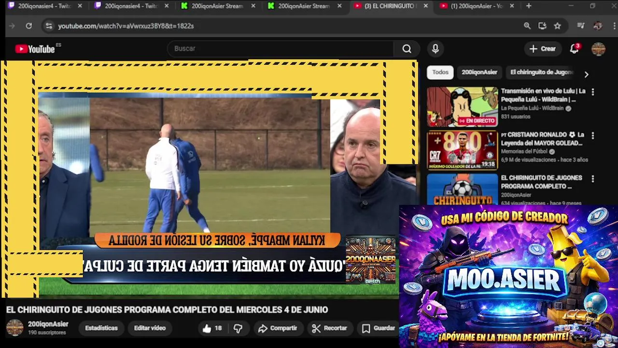Click the 831 usuarios text

tap(516, 117)
